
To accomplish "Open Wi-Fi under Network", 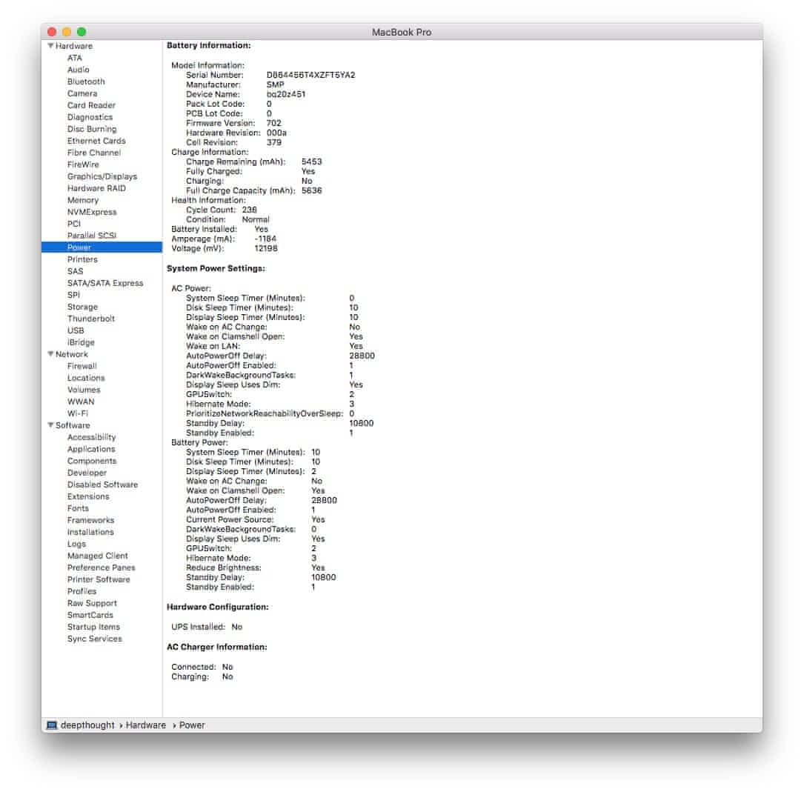I will point(77,413).
